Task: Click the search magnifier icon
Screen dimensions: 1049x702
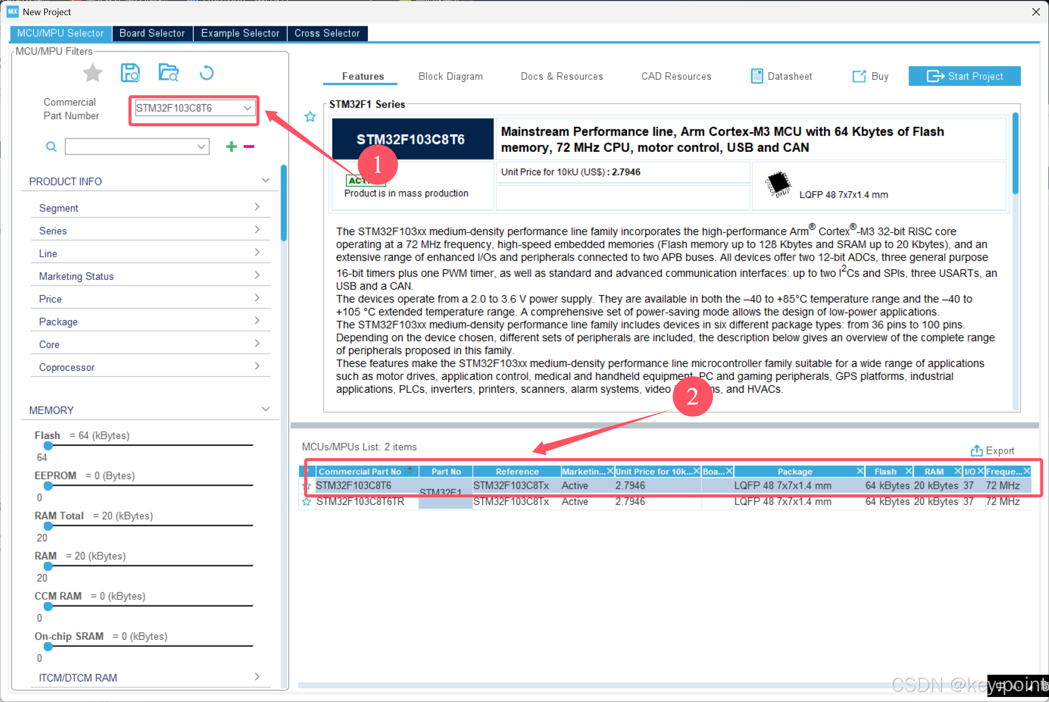Action: [x=51, y=146]
